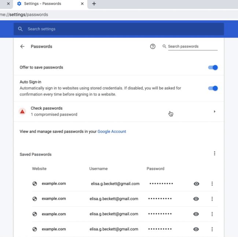Open more actions for fourth example.com entry

coord(212,229)
